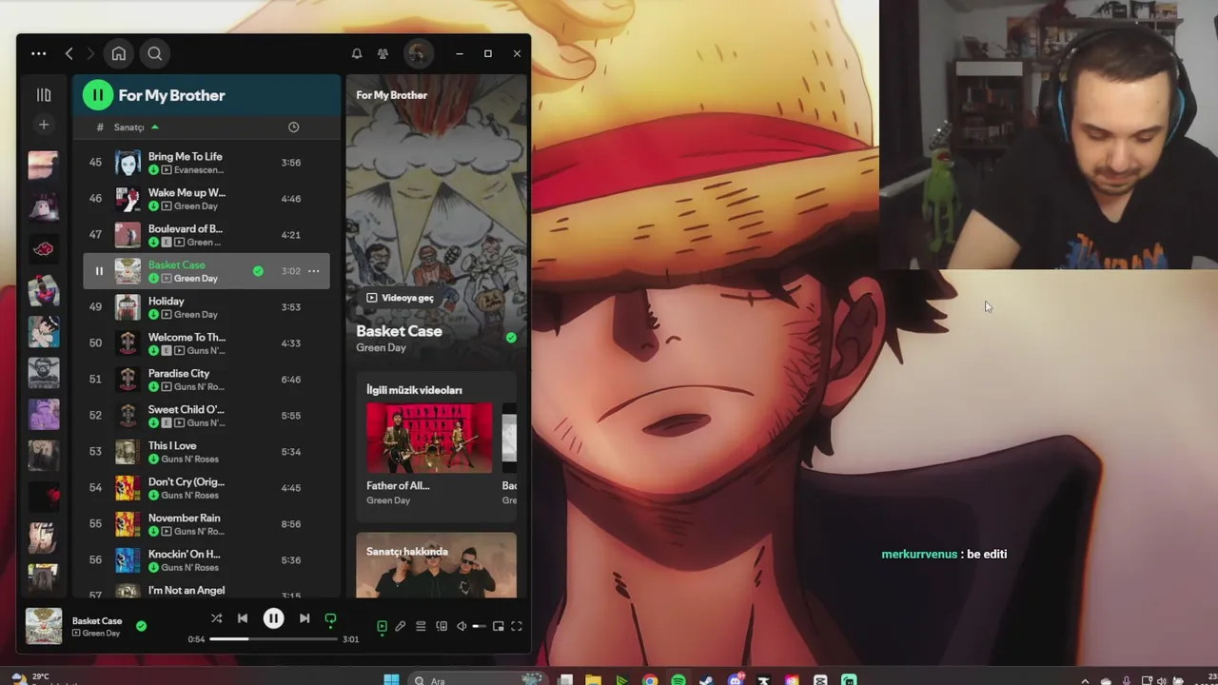Open Basket Case cover in player bar
Image resolution: width=1218 pixels, height=685 pixels.
coord(44,626)
